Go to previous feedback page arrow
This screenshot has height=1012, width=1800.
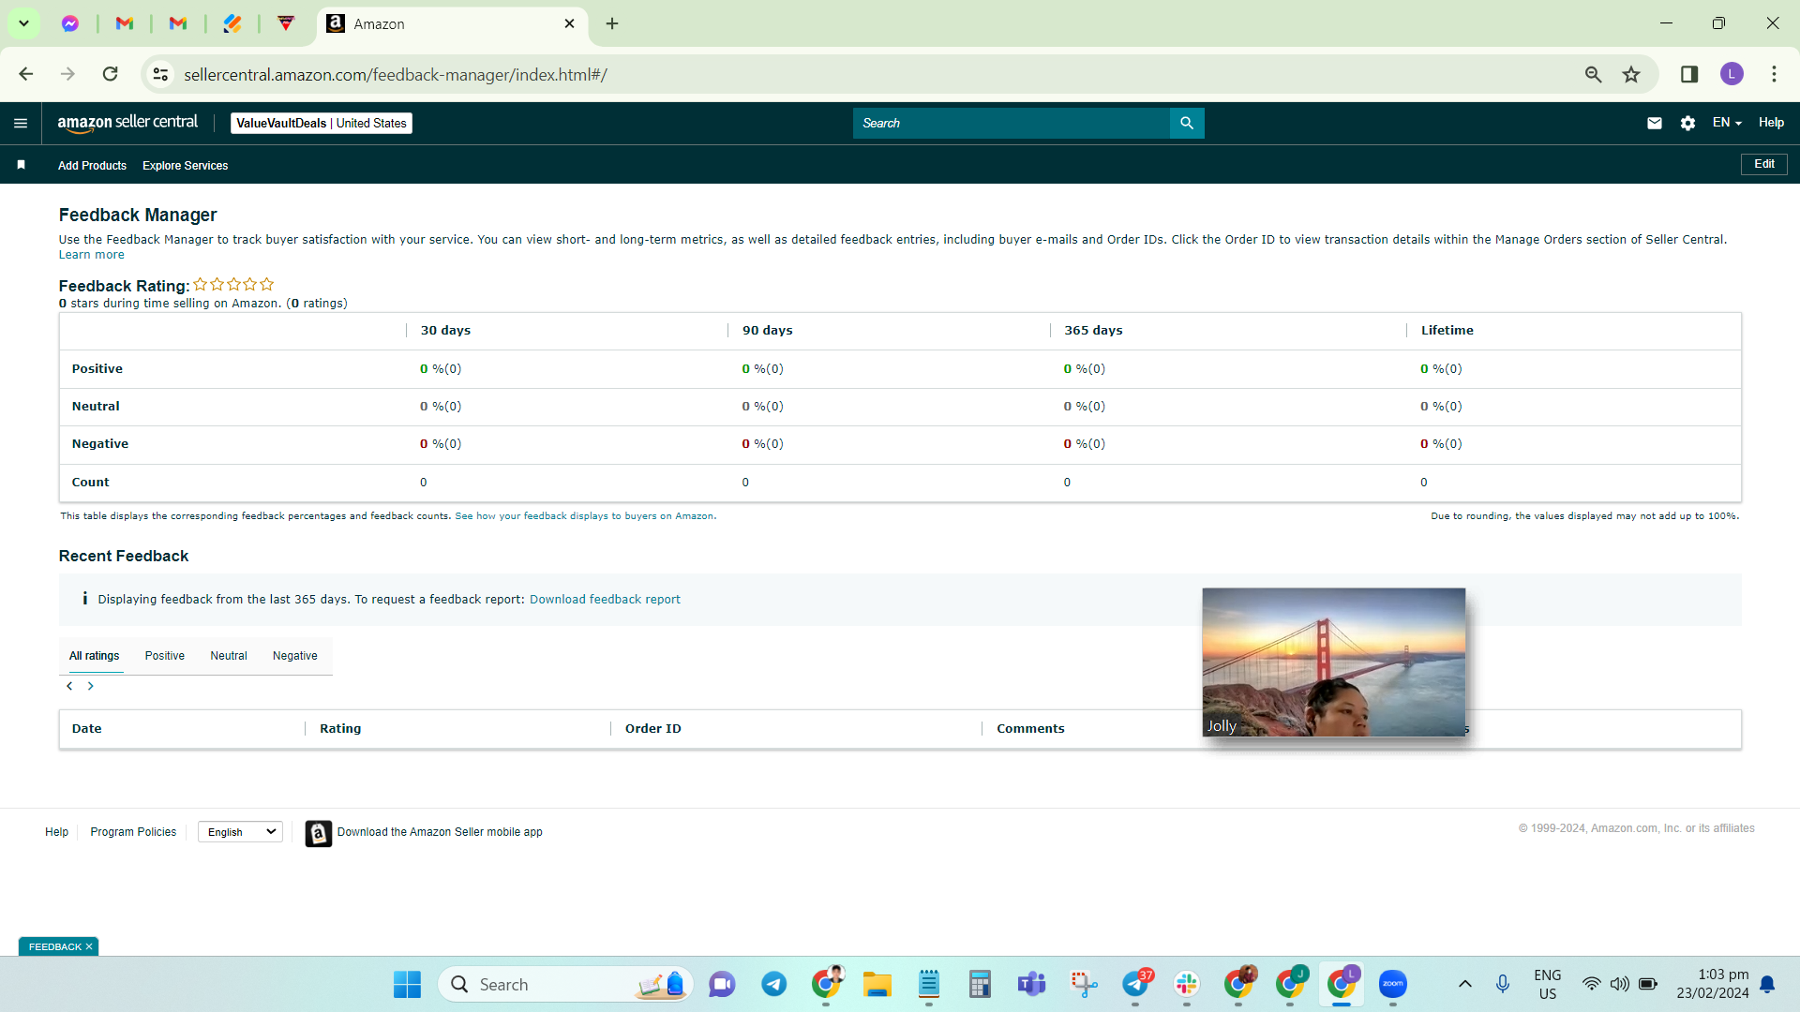tap(69, 686)
